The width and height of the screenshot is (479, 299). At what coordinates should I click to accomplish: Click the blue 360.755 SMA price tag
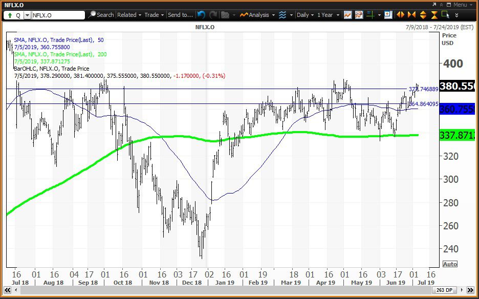coord(457,109)
